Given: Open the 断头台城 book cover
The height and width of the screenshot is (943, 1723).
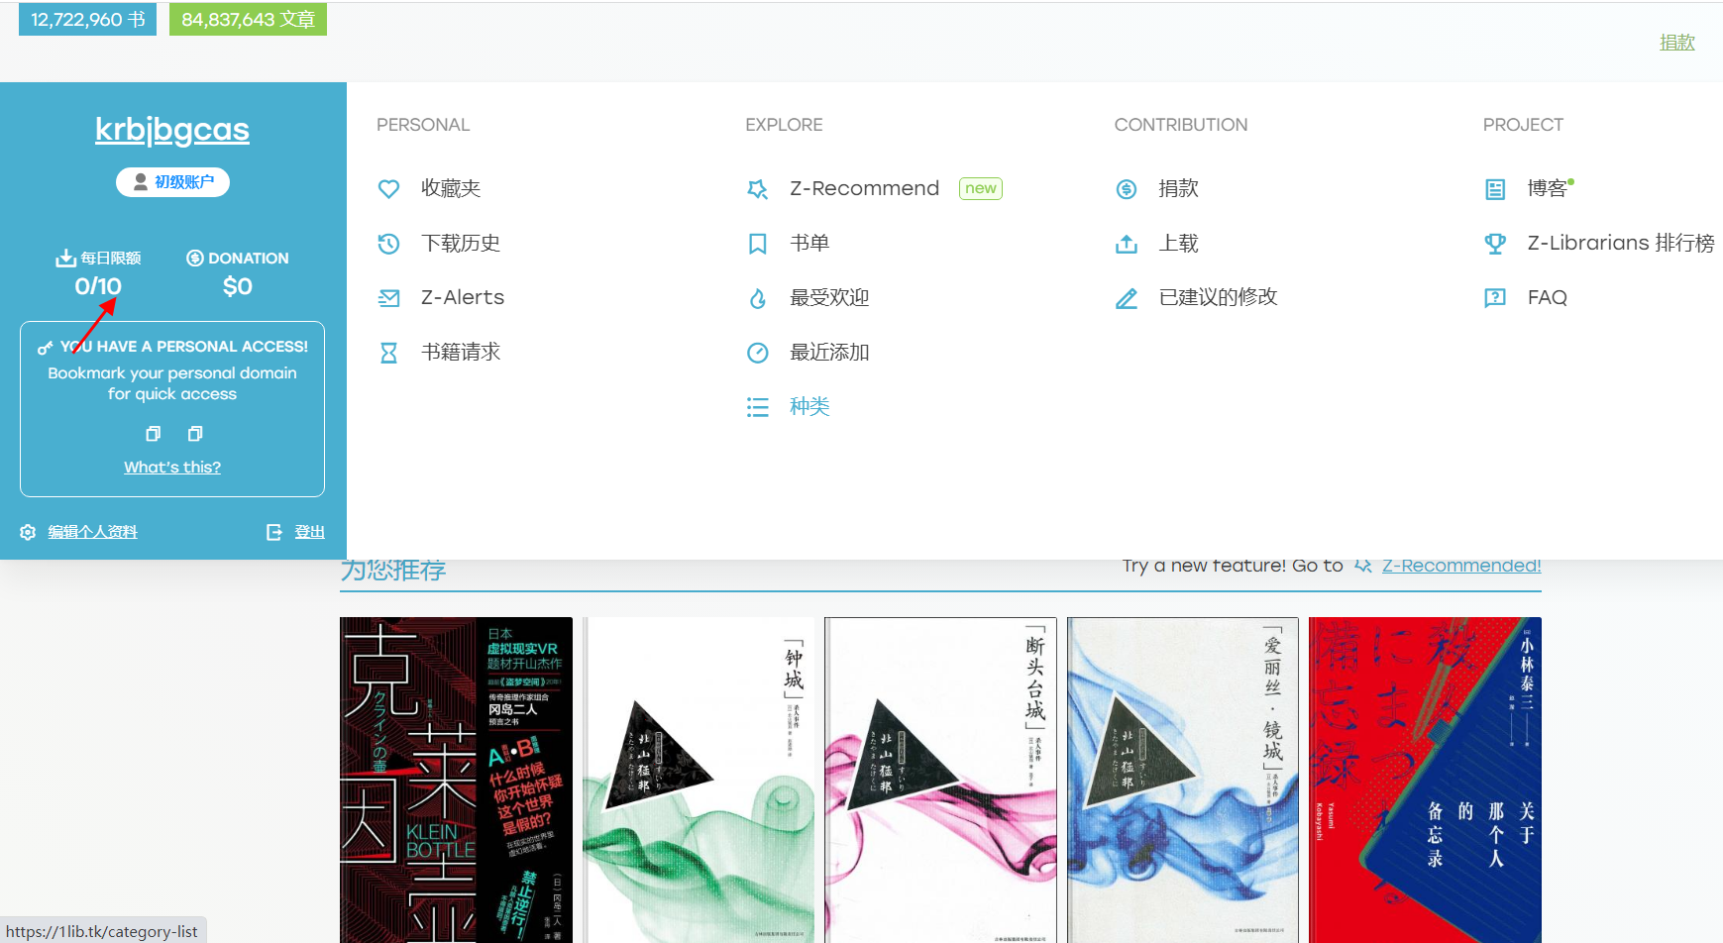Looking at the screenshot, I should 940,780.
